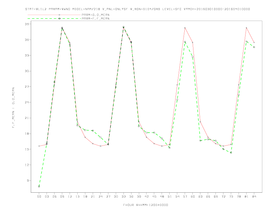
Task: Click the x-axis title FHOUR VHHMM=1200>0000
Action: [145, 205]
